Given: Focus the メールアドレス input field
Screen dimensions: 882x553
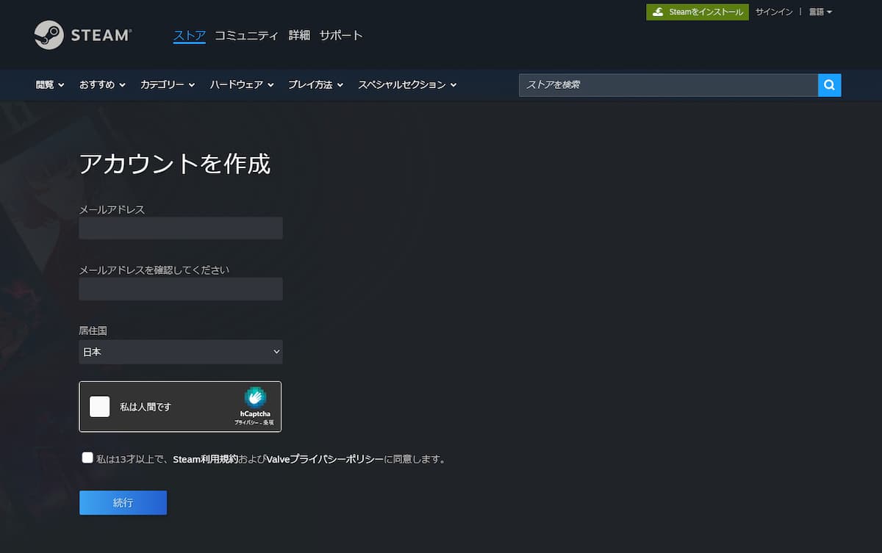Looking at the screenshot, I should [x=181, y=228].
